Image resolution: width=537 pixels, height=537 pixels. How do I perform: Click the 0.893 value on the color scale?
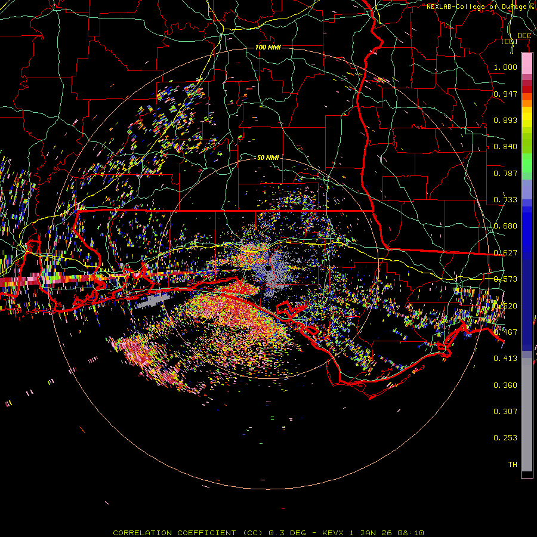point(505,120)
